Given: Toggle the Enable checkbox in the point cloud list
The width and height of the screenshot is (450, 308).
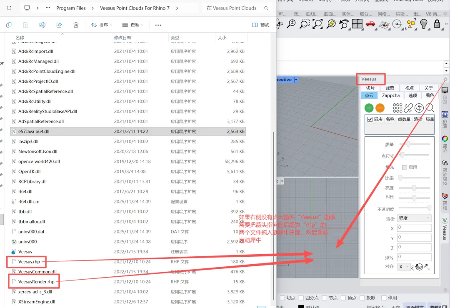Looking at the screenshot, I should (x=370, y=119).
